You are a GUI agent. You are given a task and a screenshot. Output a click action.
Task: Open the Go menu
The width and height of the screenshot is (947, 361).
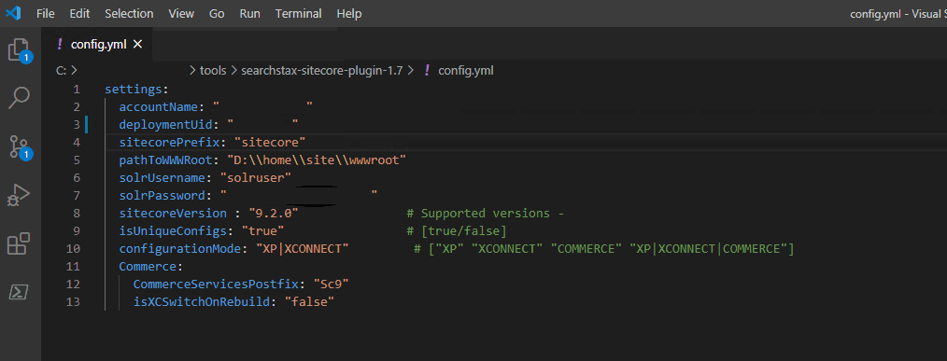(217, 13)
